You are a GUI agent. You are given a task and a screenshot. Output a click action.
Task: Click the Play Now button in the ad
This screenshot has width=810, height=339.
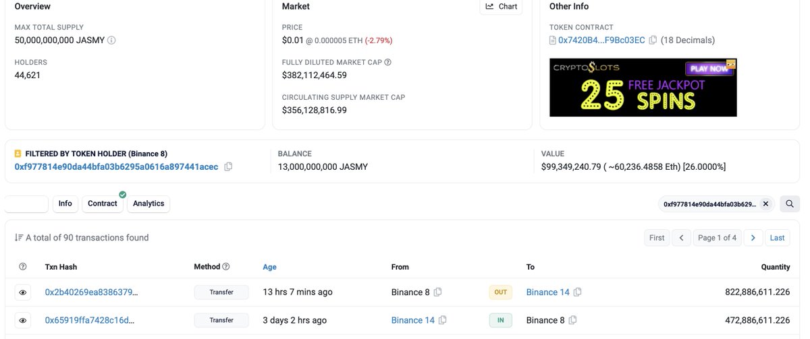tap(708, 68)
